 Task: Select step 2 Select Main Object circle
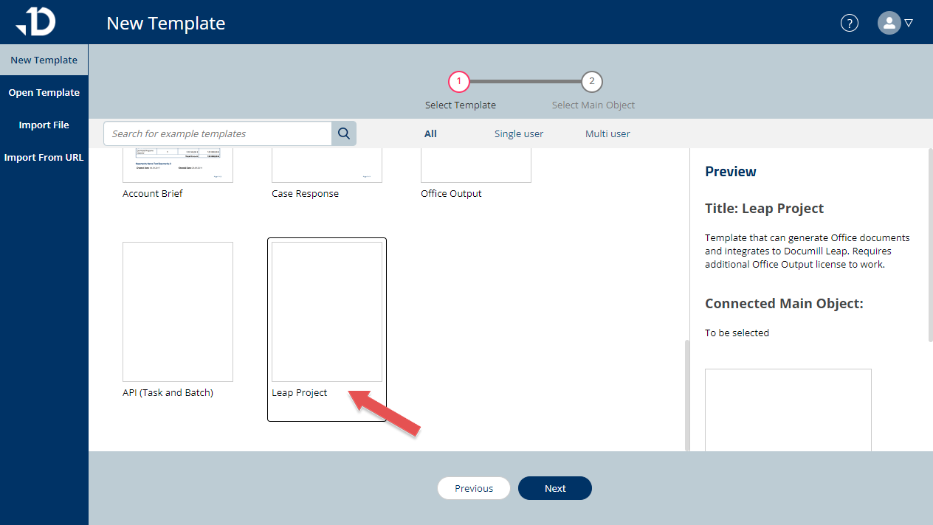[x=592, y=82]
